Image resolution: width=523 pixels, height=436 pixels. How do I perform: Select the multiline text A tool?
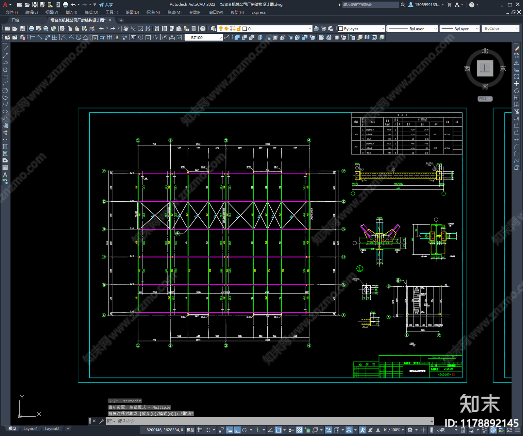[x=5, y=175]
